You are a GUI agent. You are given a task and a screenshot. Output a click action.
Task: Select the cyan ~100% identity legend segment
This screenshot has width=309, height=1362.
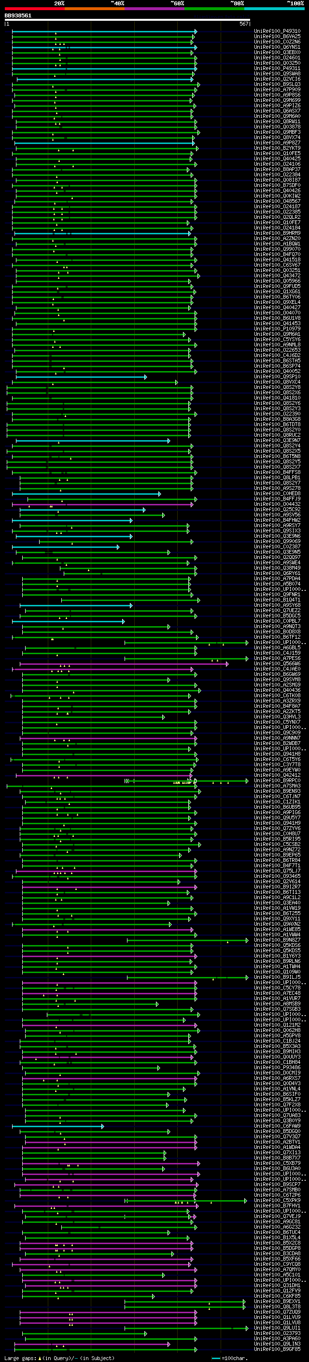(274, 9)
